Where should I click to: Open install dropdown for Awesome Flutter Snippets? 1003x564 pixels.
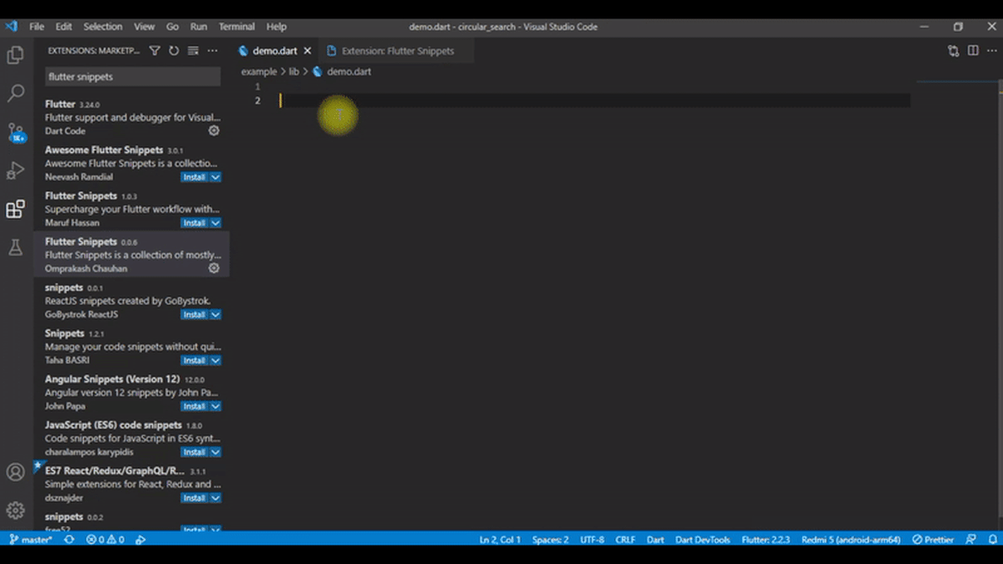(x=216, y=177)
